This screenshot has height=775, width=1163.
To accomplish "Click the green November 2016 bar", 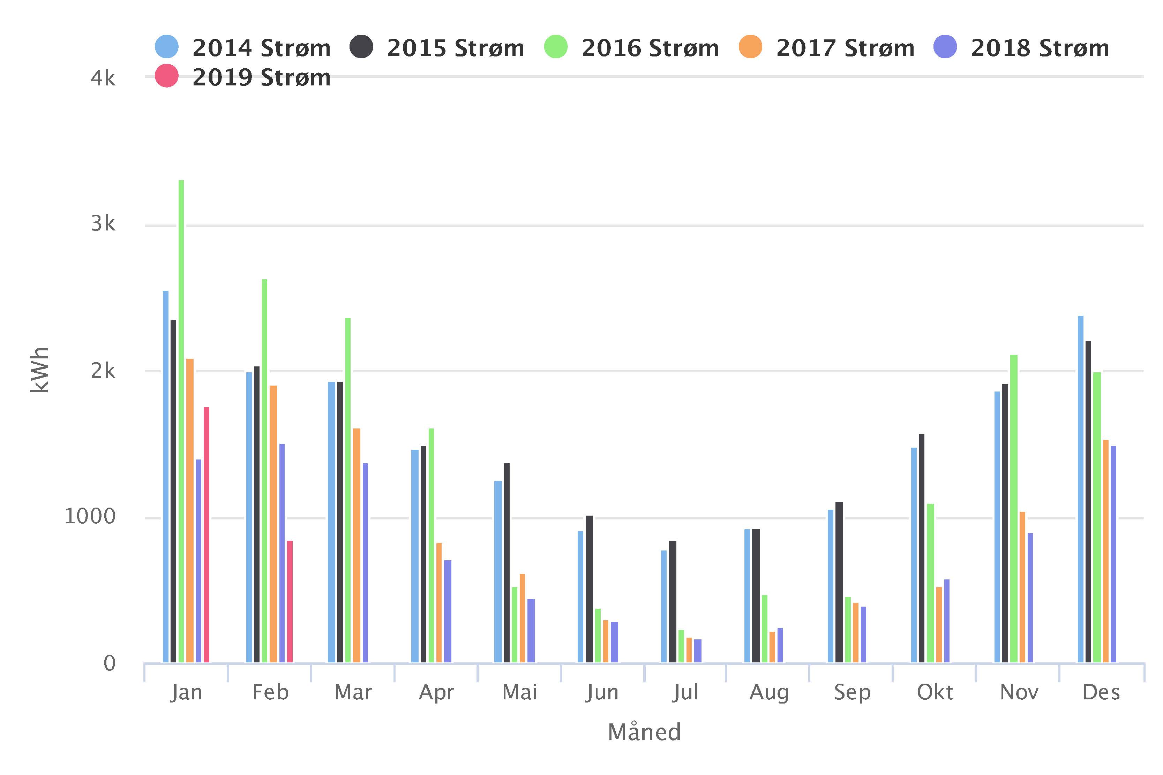I will pos(1014,509).
